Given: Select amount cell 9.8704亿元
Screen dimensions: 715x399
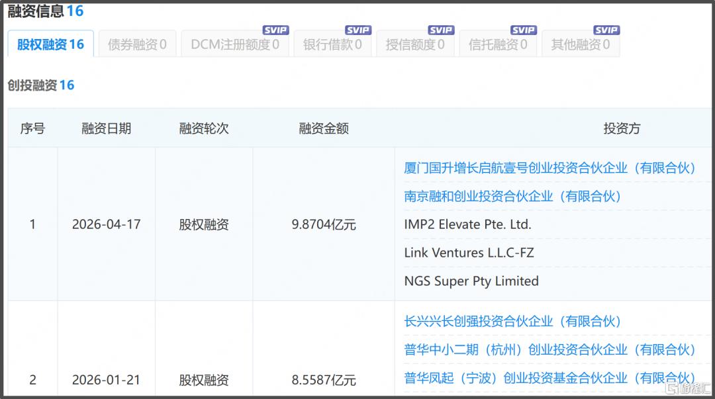Looking at the screenshot, I should click(x=324, y=224).
